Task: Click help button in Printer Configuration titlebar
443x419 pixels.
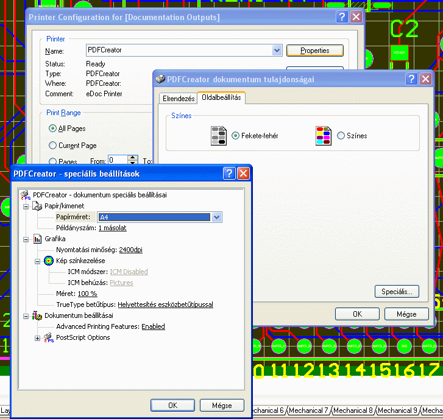Action: click(x=342, y=17)
